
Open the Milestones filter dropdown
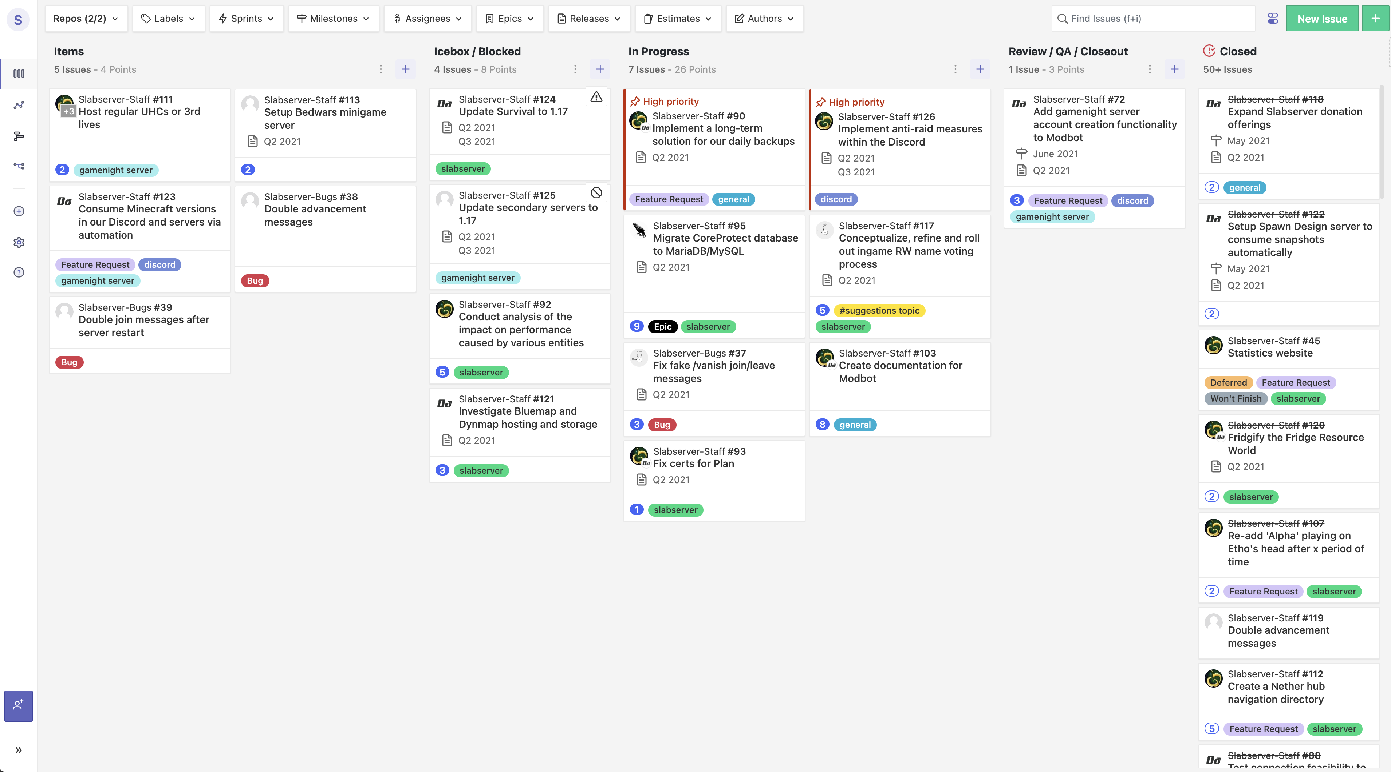pyautogui.click(x=333, y=18)
